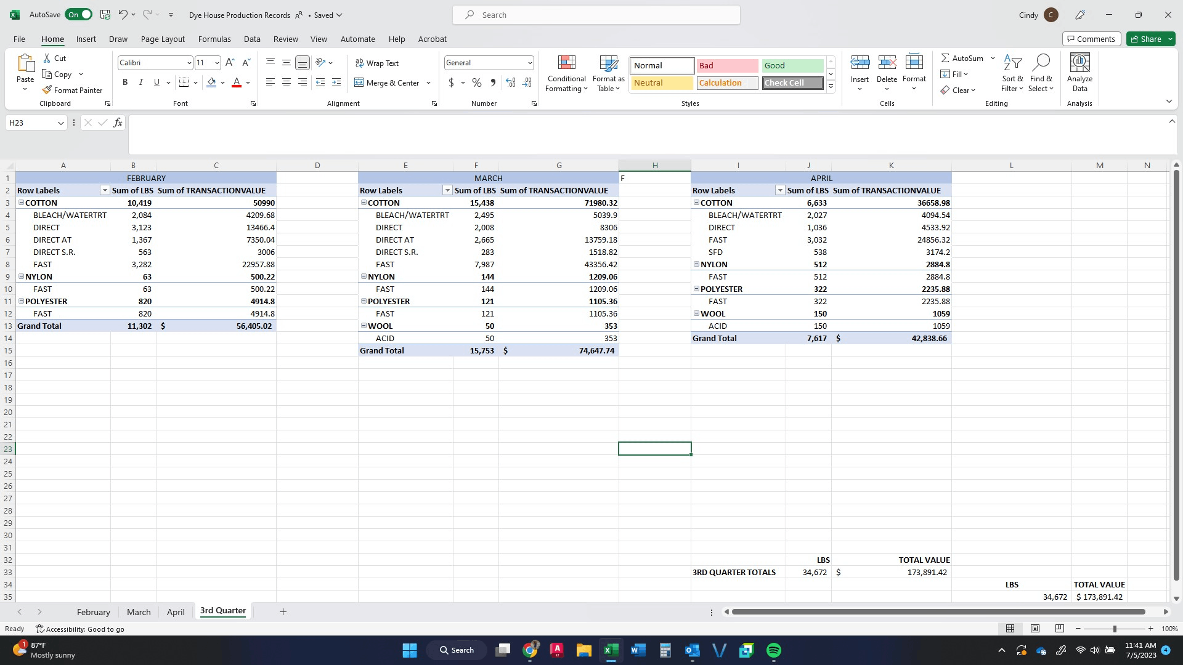Click the Share button
Viewport: 1183px width, 665px height.
tap(1150, 39)
